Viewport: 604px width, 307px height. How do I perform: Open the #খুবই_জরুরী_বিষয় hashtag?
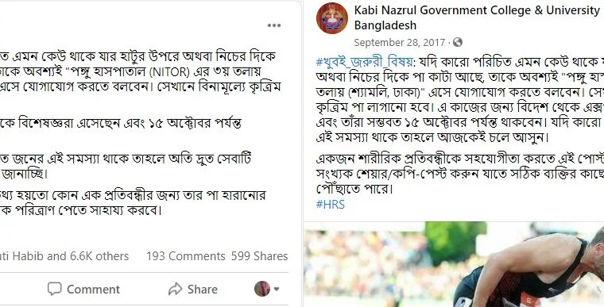pos(365,62)
